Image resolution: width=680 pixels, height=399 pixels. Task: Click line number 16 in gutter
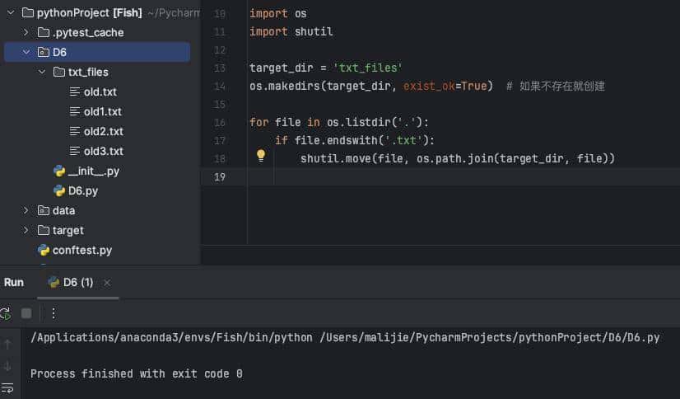coord(220,123)
